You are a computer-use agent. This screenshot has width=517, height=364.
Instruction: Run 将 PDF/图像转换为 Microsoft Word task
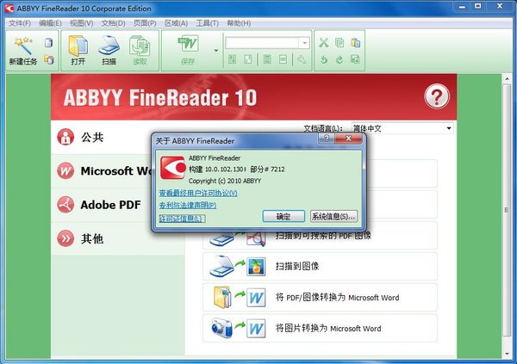tap(320, 297)
